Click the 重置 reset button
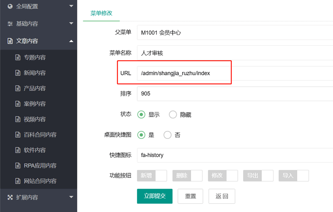 (190, 196)
